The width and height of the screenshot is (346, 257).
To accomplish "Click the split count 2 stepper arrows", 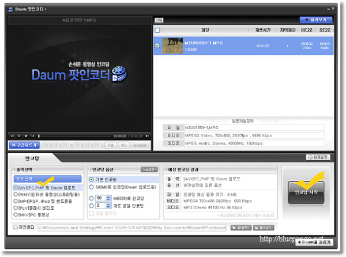I will tap(108, 206).
